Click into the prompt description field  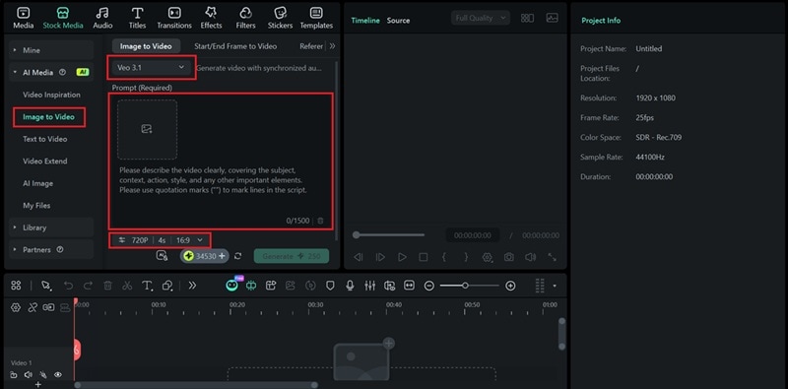213,181
